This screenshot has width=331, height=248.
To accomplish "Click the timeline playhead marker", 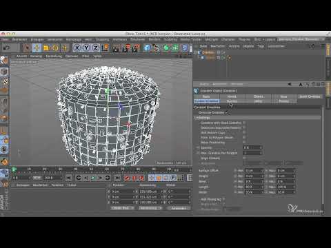I will coord(14,169).
